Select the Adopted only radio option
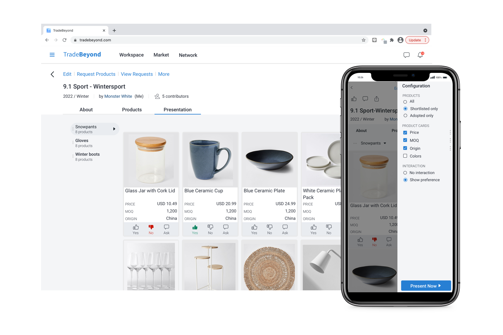The image size is (503, 335). coord(405,116)
